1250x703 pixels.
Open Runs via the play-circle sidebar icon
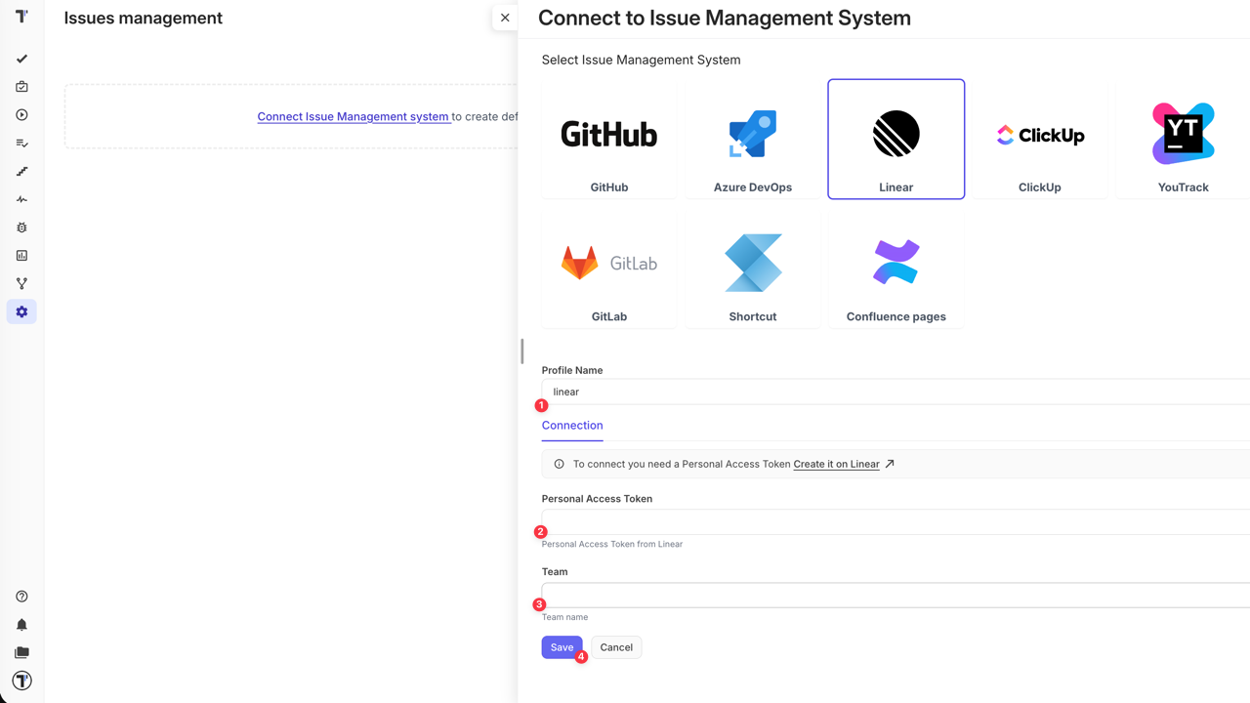click(x=21, y=115)
